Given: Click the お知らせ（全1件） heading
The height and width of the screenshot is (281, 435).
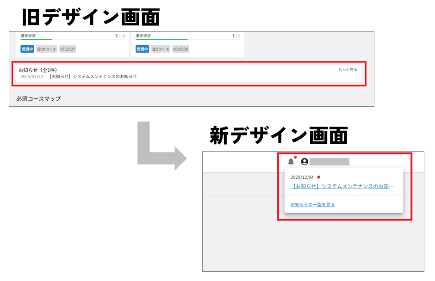Looking at the screenshot, I should [x=38, y=70].
